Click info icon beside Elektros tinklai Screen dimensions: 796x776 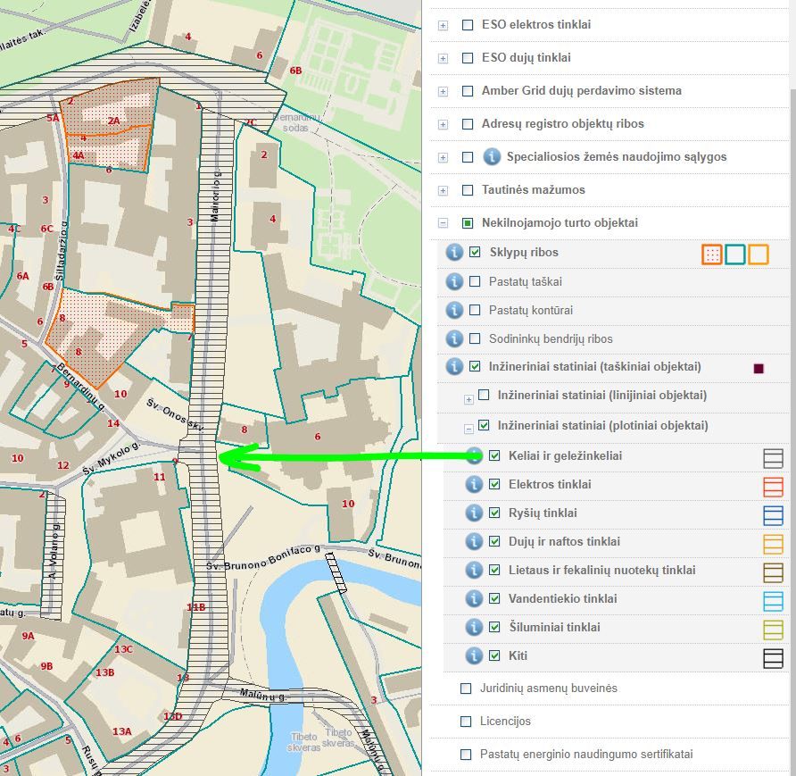click(x=474, y=485)
